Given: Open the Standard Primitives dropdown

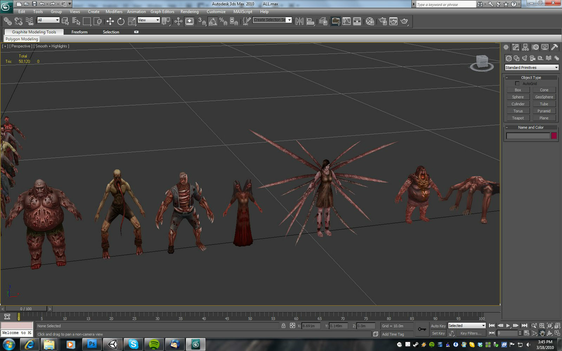Looking at the screenshot, I should (x=531, y=67).
